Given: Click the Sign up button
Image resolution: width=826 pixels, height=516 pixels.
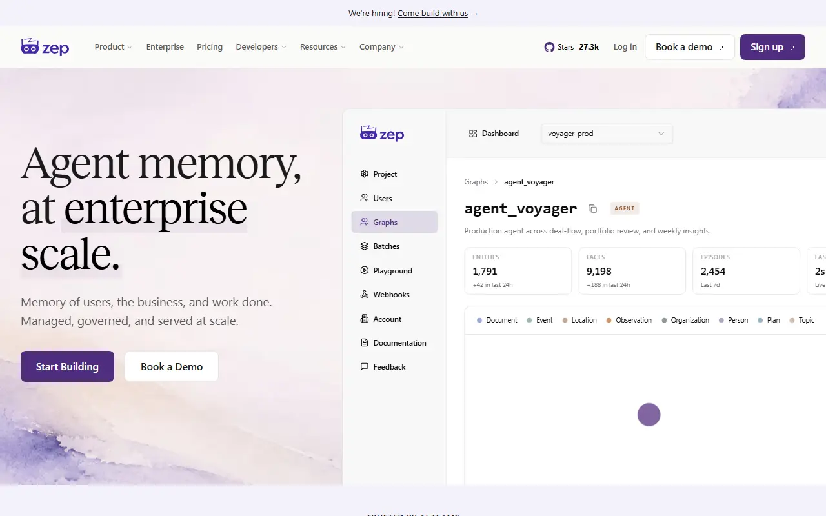Looking at the screenshot, I should 772,47.
